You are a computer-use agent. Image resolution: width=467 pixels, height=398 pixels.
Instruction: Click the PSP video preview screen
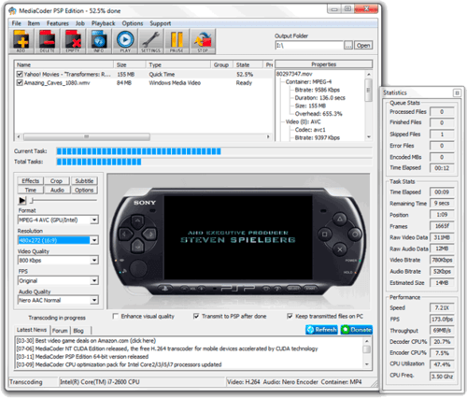[238, 237]
